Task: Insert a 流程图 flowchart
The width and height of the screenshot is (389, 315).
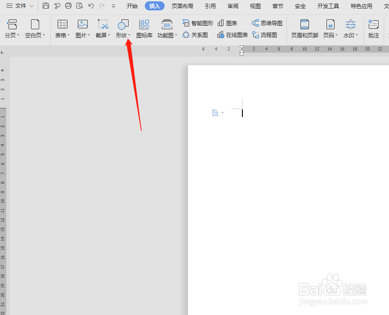Action: tap(264, 35)
